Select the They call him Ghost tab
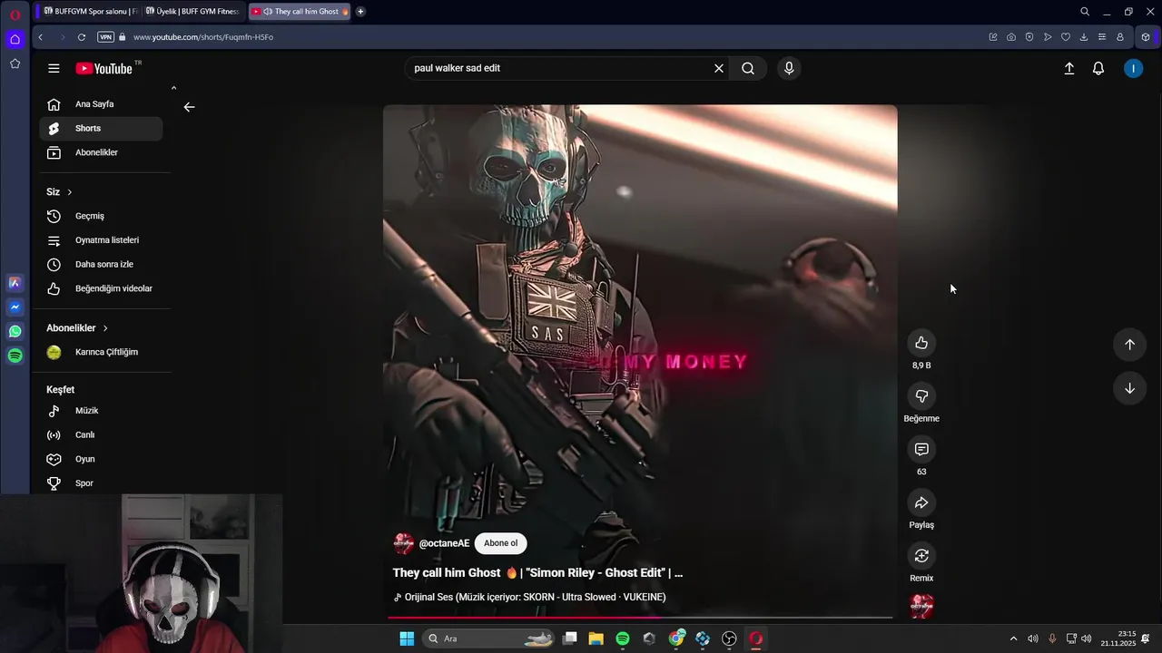The width and height of the screenshot is (1162, 653). (x=299, y=12)
